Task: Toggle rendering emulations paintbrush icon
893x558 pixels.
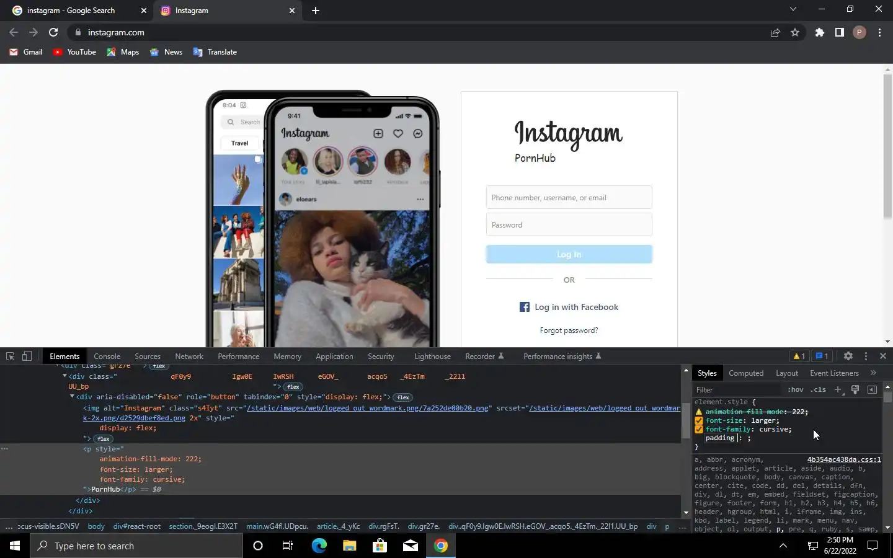Action: (x=855, y=389)
